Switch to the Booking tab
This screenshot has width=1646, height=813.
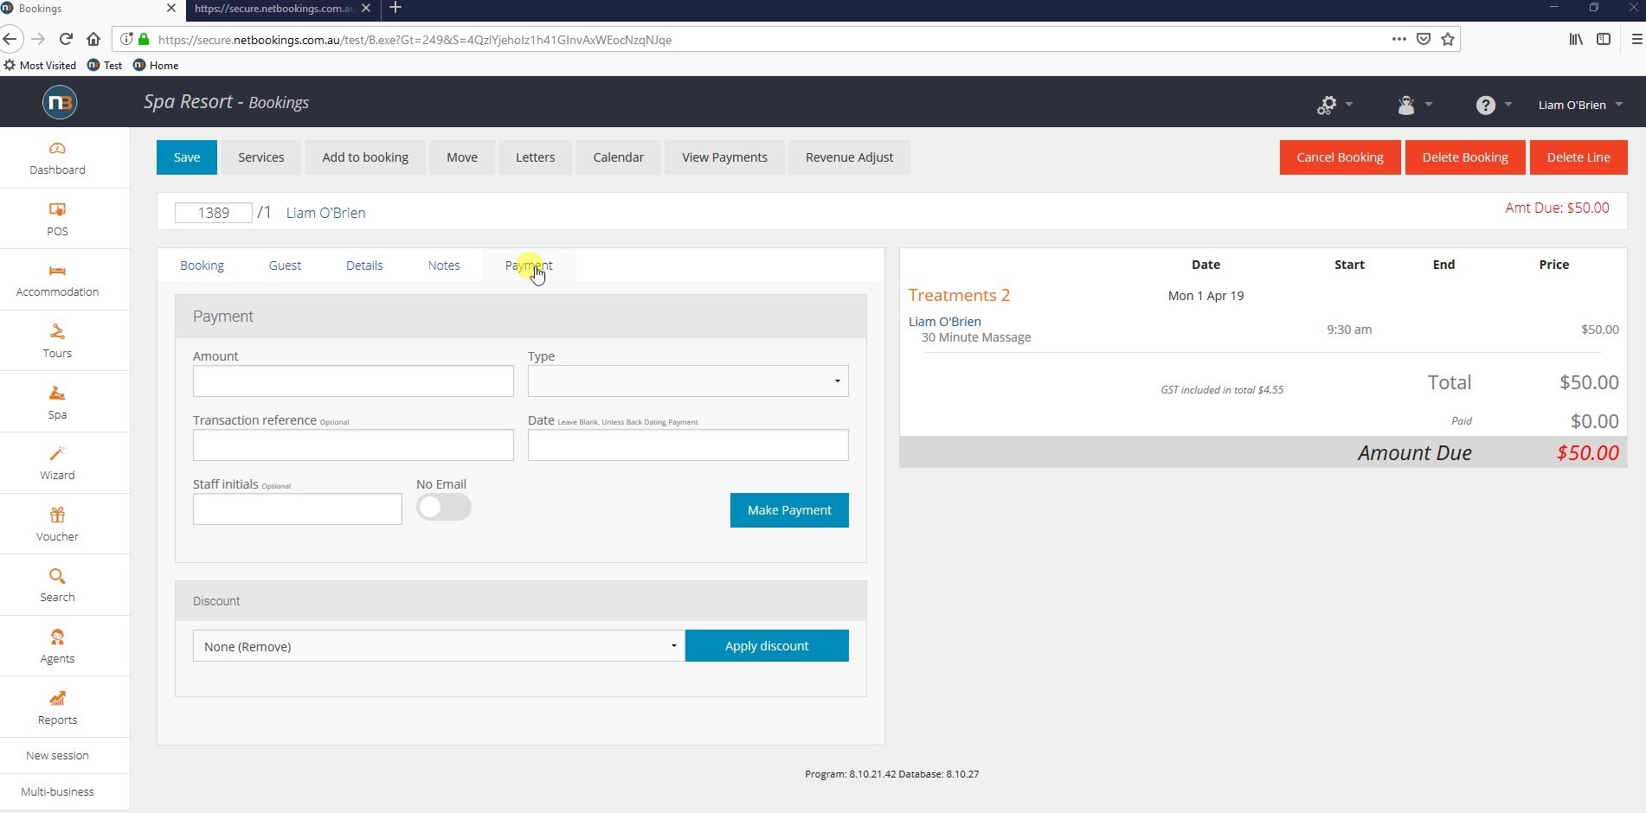[202, 266]
